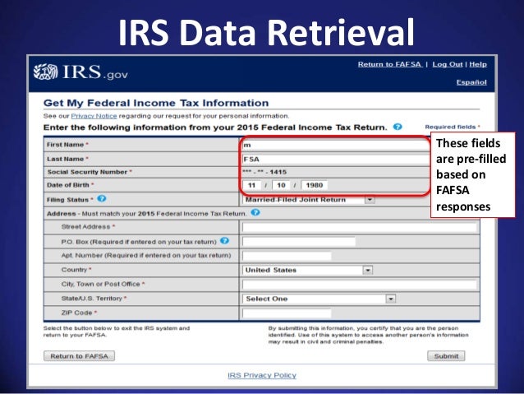
Task: Click the IRS.gov eagle logo
Action: (x=46, y=72)
